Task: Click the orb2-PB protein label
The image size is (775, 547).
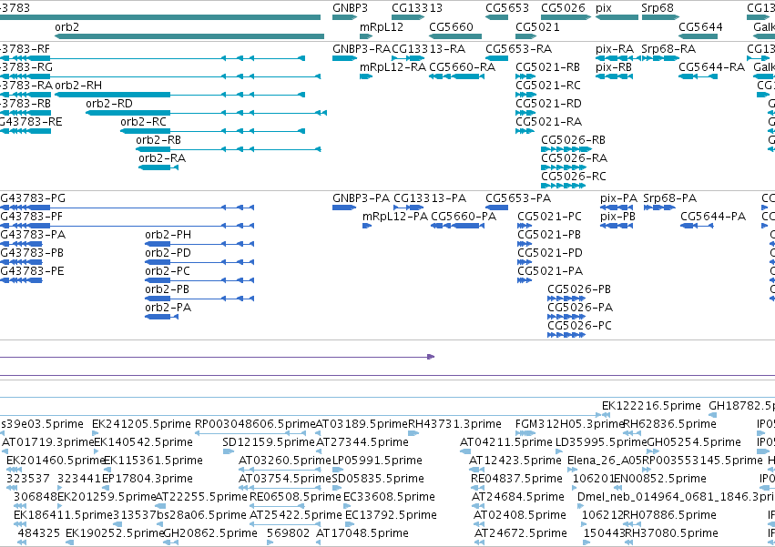Action: click(167, 289)
